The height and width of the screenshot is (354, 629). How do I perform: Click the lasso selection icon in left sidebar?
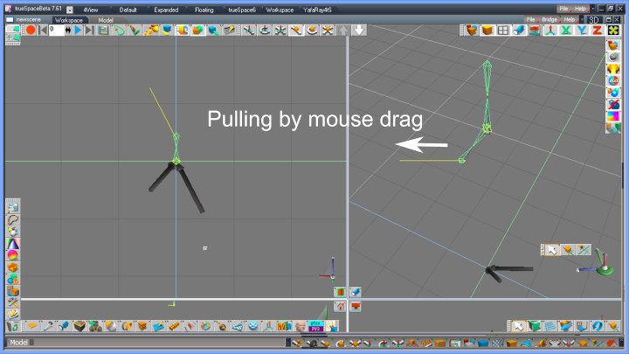point(13,219)
